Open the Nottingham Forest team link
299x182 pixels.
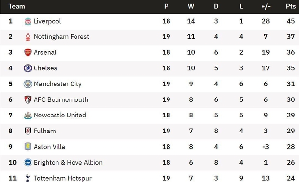(61, 37)
